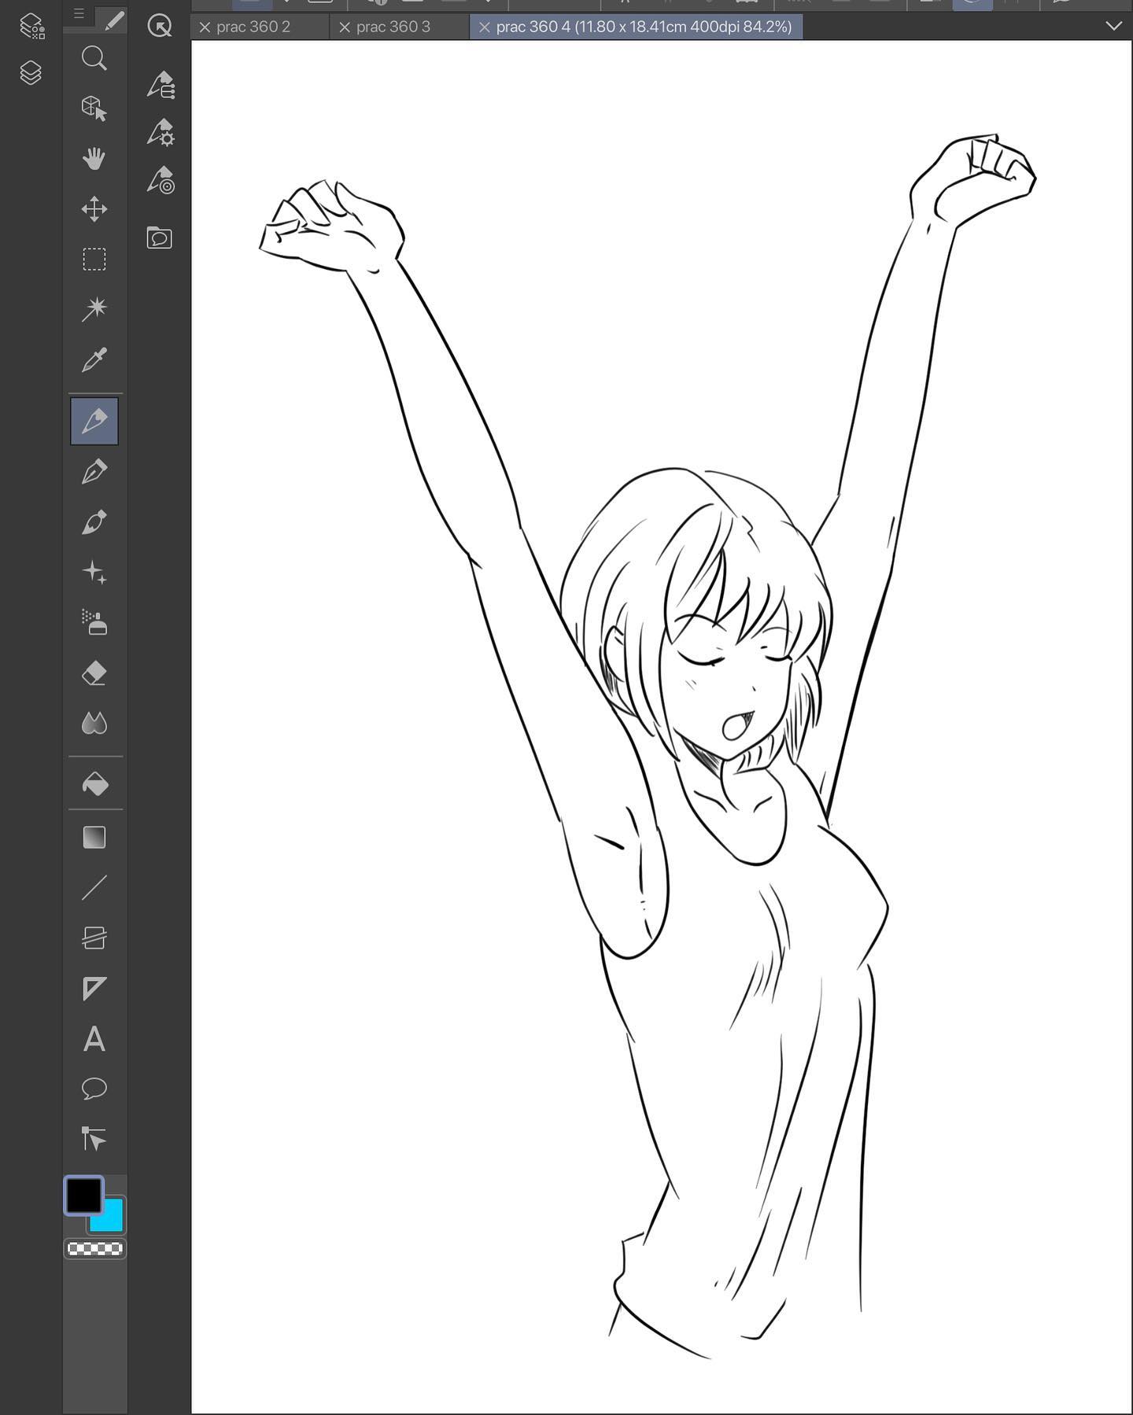Select the Airbrush spray tool
Screen dimensions: 1133x1415
[x=94, y=622]
